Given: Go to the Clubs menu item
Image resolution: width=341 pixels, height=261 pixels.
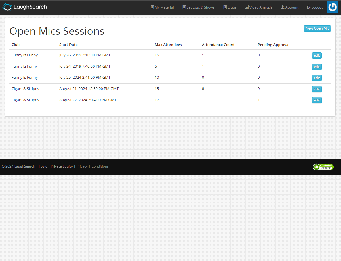Looking at the screenshot, I should click(x=230, y=7).
